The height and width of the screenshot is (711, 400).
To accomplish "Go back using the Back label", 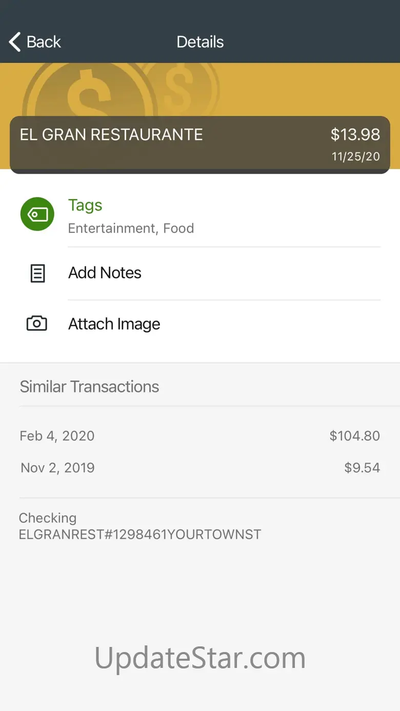I will click(44, 42).
